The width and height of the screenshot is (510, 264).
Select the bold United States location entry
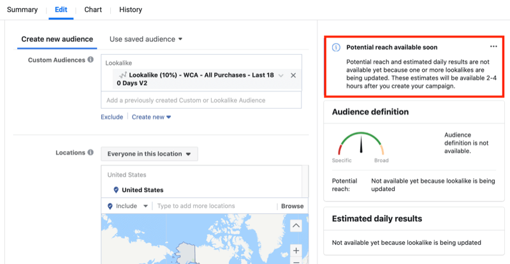coord(142,190)
